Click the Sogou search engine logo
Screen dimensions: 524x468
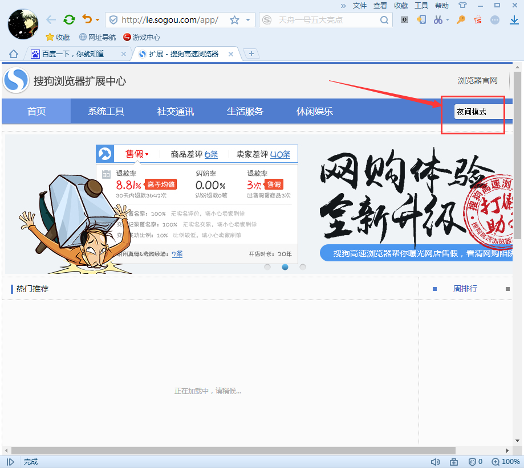(x=267, y=20)
